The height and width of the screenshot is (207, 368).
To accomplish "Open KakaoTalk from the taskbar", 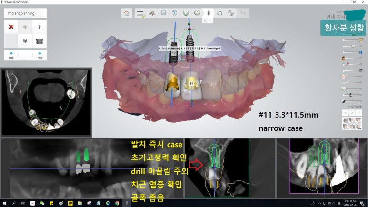I will [70, 203].
